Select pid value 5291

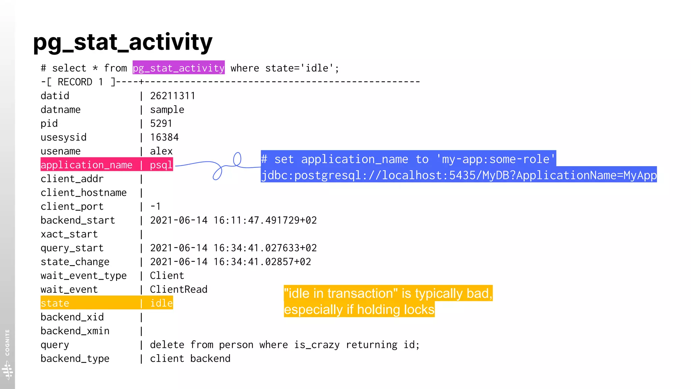tap(161, 124)
